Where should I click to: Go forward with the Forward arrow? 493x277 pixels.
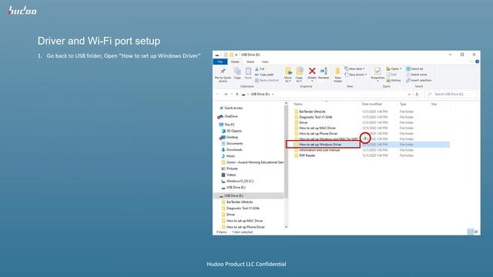[226, 94]
